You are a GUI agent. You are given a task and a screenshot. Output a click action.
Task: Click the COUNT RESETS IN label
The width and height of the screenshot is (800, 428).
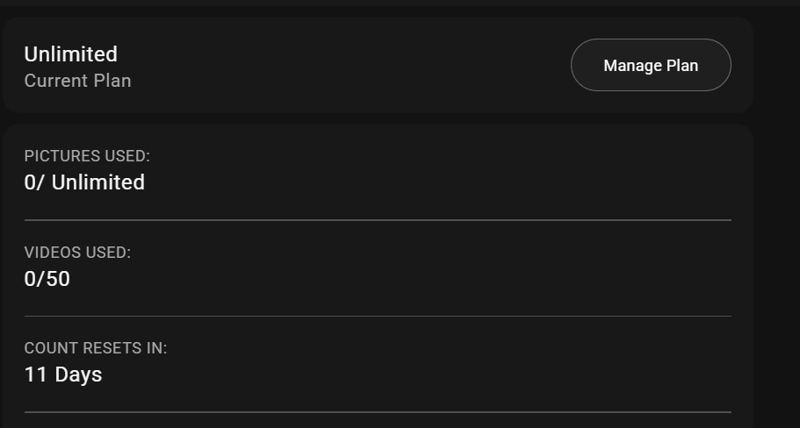(96, 348)
